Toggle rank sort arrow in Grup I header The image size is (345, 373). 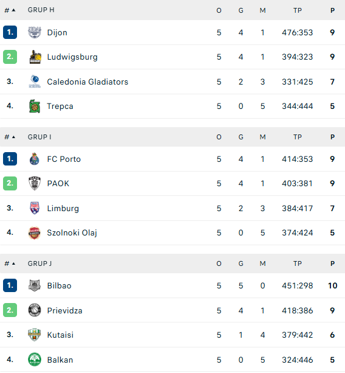click(x=13, y=137)
